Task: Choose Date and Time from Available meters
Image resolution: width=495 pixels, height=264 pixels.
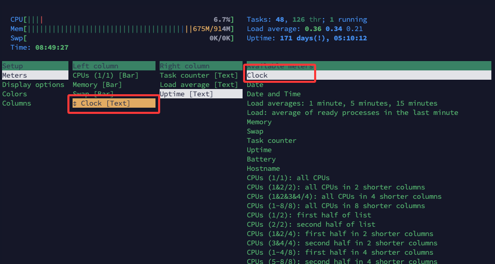Action: coord(274,94)
